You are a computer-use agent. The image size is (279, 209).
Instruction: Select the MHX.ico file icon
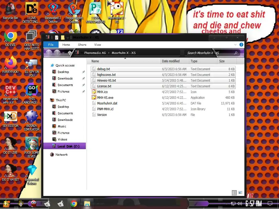[94, 92]
